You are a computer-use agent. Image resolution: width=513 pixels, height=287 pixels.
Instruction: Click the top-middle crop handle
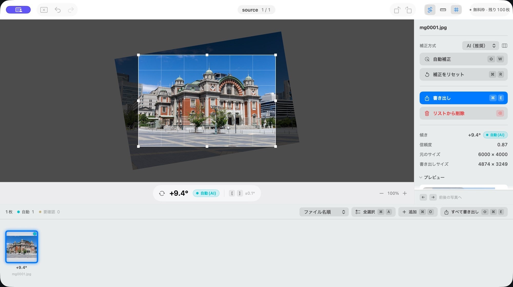tap(207, 55)
